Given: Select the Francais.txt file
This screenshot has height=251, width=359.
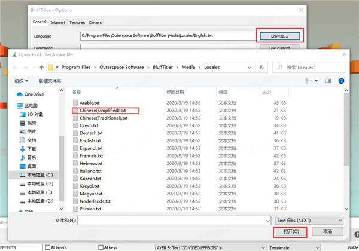Looking at the screenshot, I should click(x=88, y=155).
